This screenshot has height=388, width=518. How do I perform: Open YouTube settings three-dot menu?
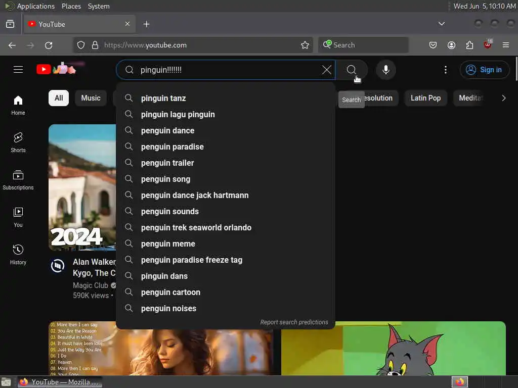pos(445,70)
